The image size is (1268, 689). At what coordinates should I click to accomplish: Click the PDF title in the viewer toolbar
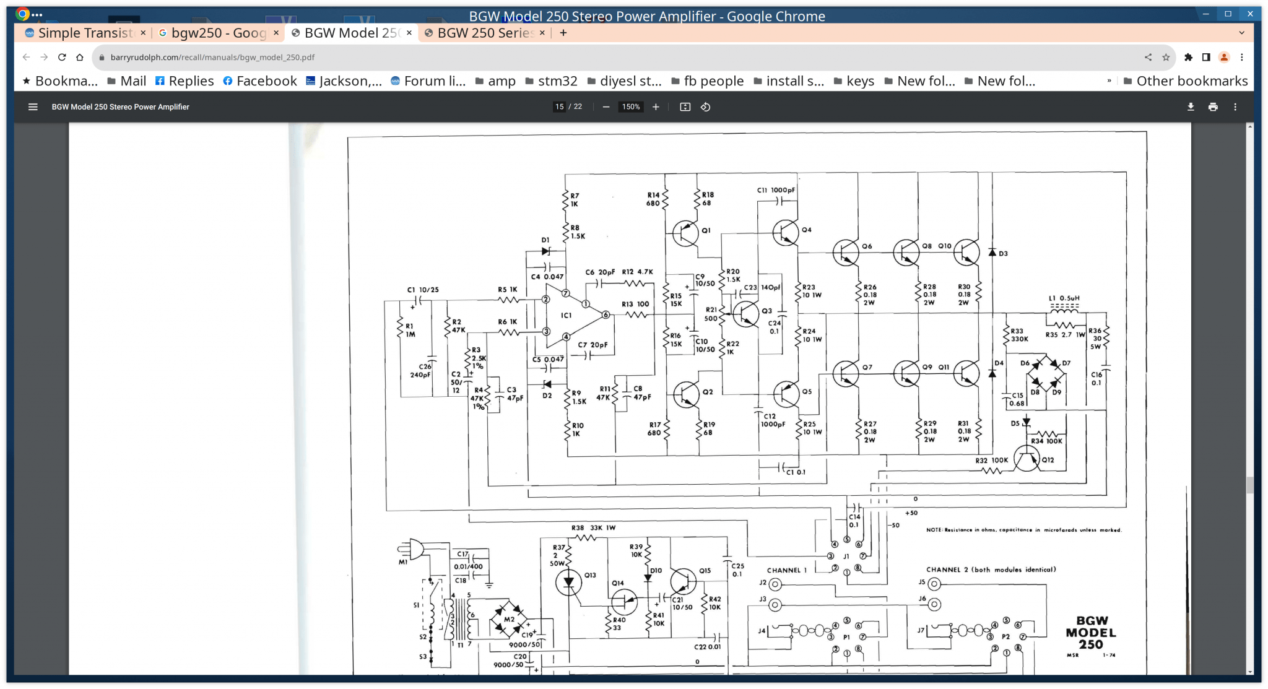click(120, 107)
